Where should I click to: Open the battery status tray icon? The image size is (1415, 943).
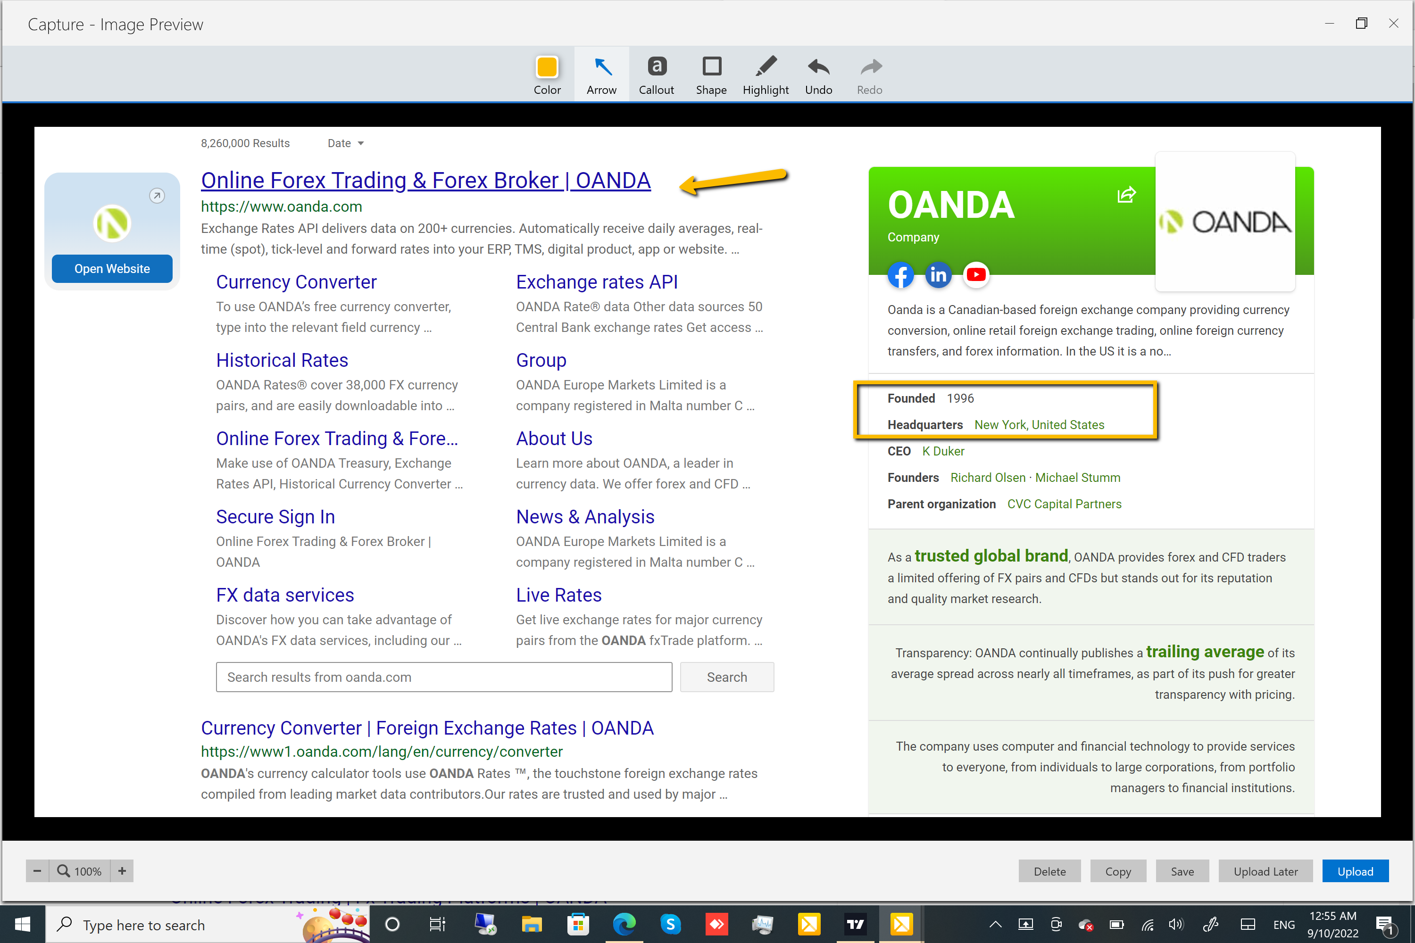point(1116,924)
